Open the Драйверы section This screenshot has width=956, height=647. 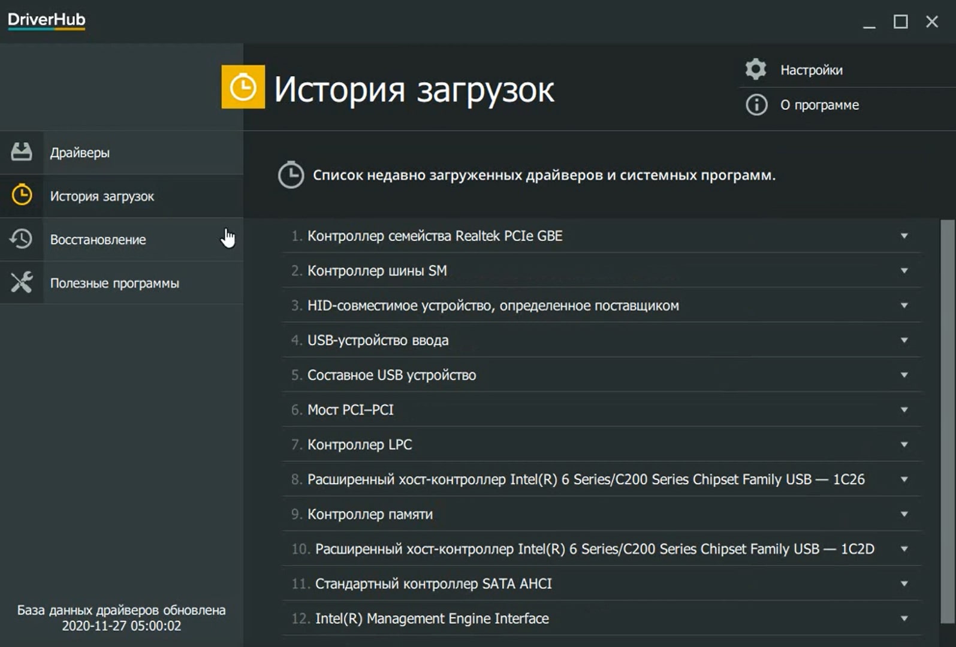click(x=80, y=153)
